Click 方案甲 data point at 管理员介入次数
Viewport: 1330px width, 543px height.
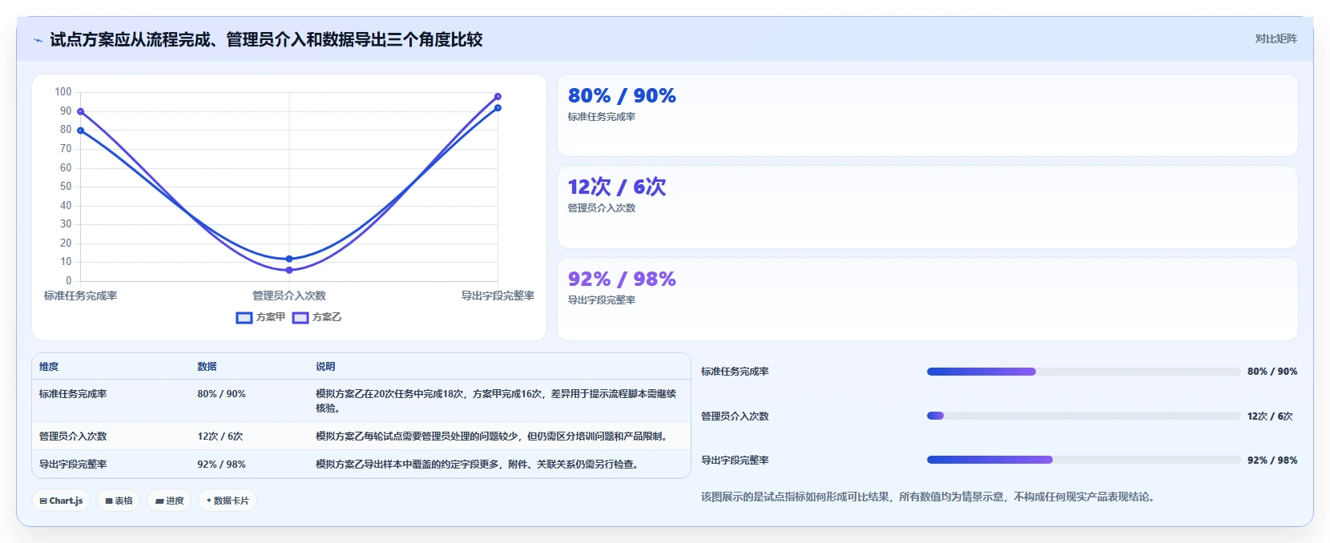click(x=289, y=259)
